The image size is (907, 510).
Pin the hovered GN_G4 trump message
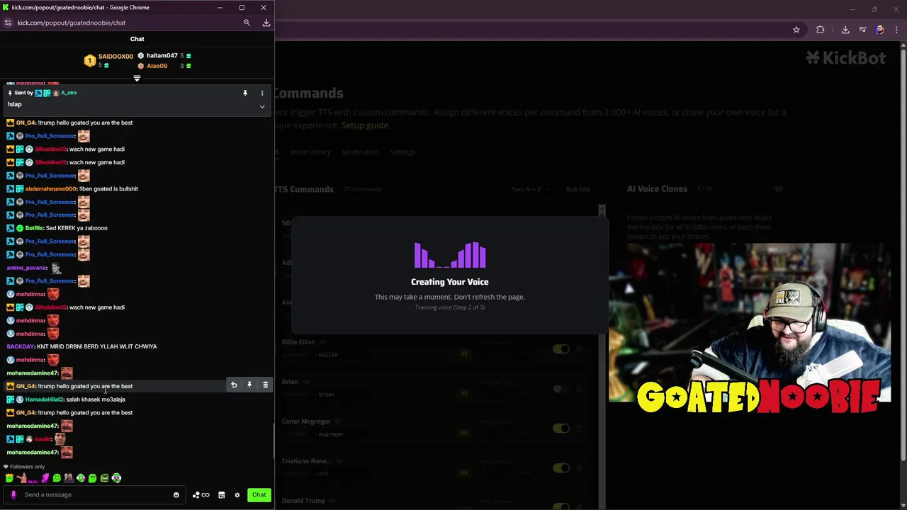pyautogui.click(x=249, y=385)
